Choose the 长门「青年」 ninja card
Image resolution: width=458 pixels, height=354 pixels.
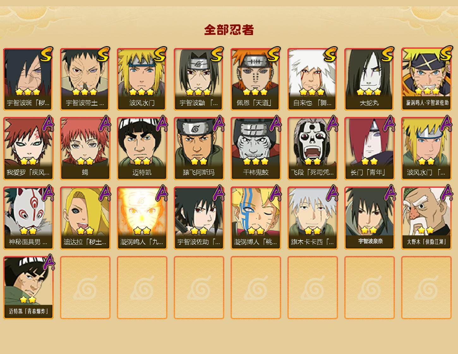369,149
